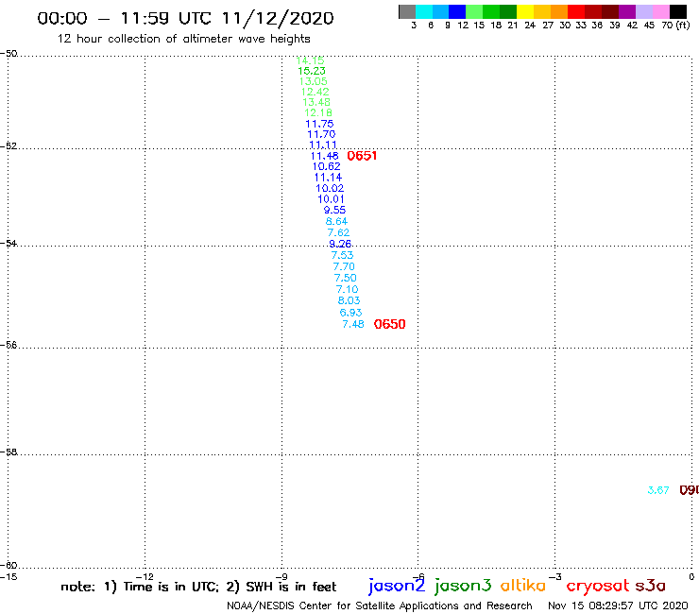Click the wave height value 11.75

click(x=319, y=124)
